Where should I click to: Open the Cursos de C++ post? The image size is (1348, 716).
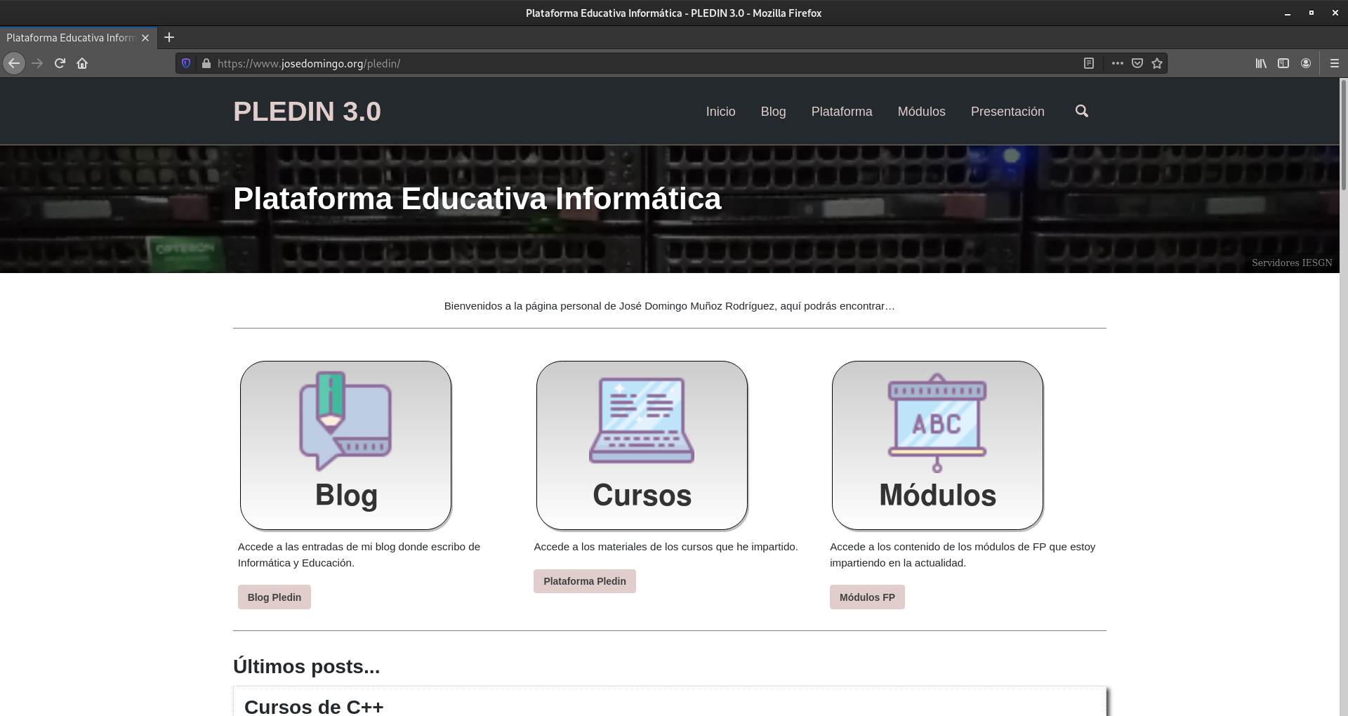click(x=314, y=707)
